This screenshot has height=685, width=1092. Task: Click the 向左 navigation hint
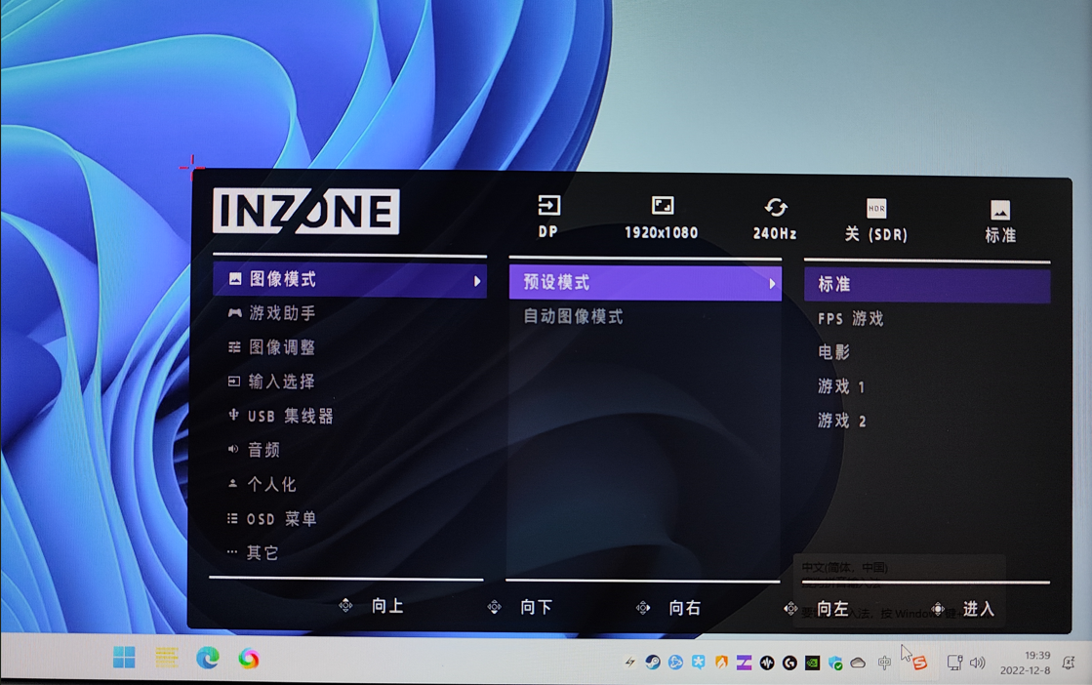coord(816,609)
